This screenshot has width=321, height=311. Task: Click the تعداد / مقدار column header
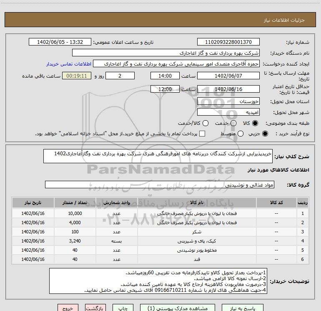tap(75, 203)
